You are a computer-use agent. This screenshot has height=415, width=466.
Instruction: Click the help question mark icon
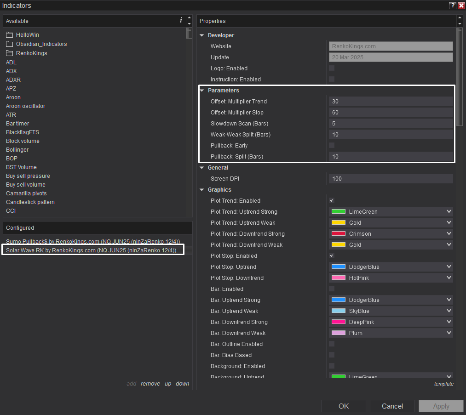coord(452,6)
